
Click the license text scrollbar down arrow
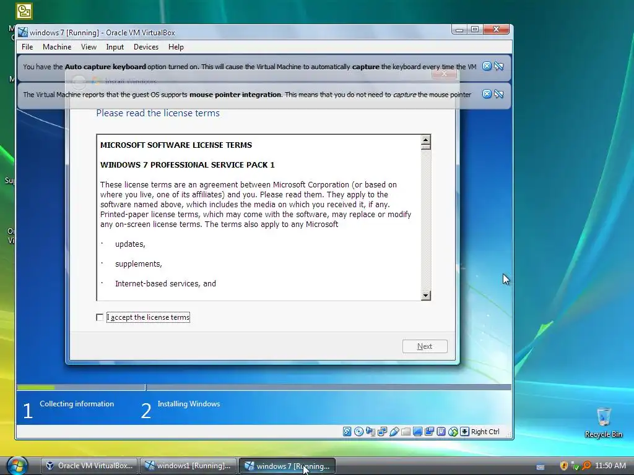coord(425,295)
